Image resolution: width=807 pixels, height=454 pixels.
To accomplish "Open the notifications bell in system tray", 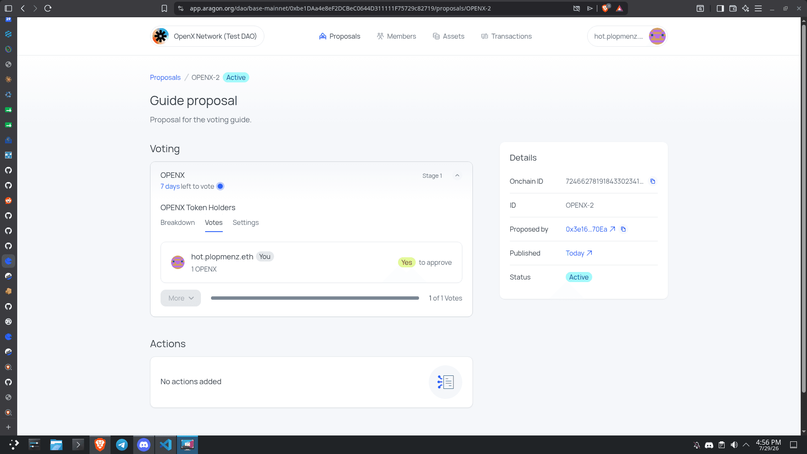I will [x=696, y=445].
